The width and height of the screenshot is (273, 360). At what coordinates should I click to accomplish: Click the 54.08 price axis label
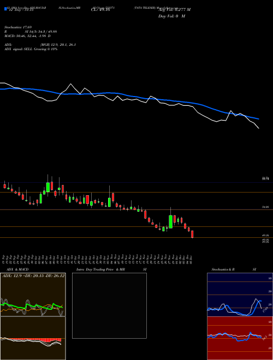[265, 207]
